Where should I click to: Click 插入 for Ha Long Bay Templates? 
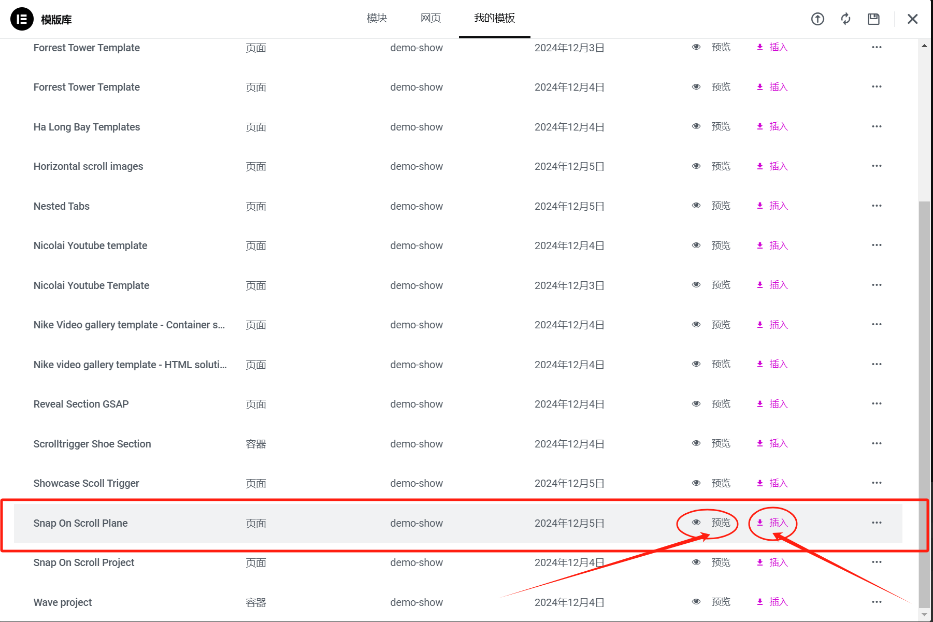point(778,126)
